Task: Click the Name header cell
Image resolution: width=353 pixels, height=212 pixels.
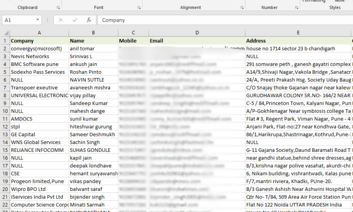Action: point(94,41)
